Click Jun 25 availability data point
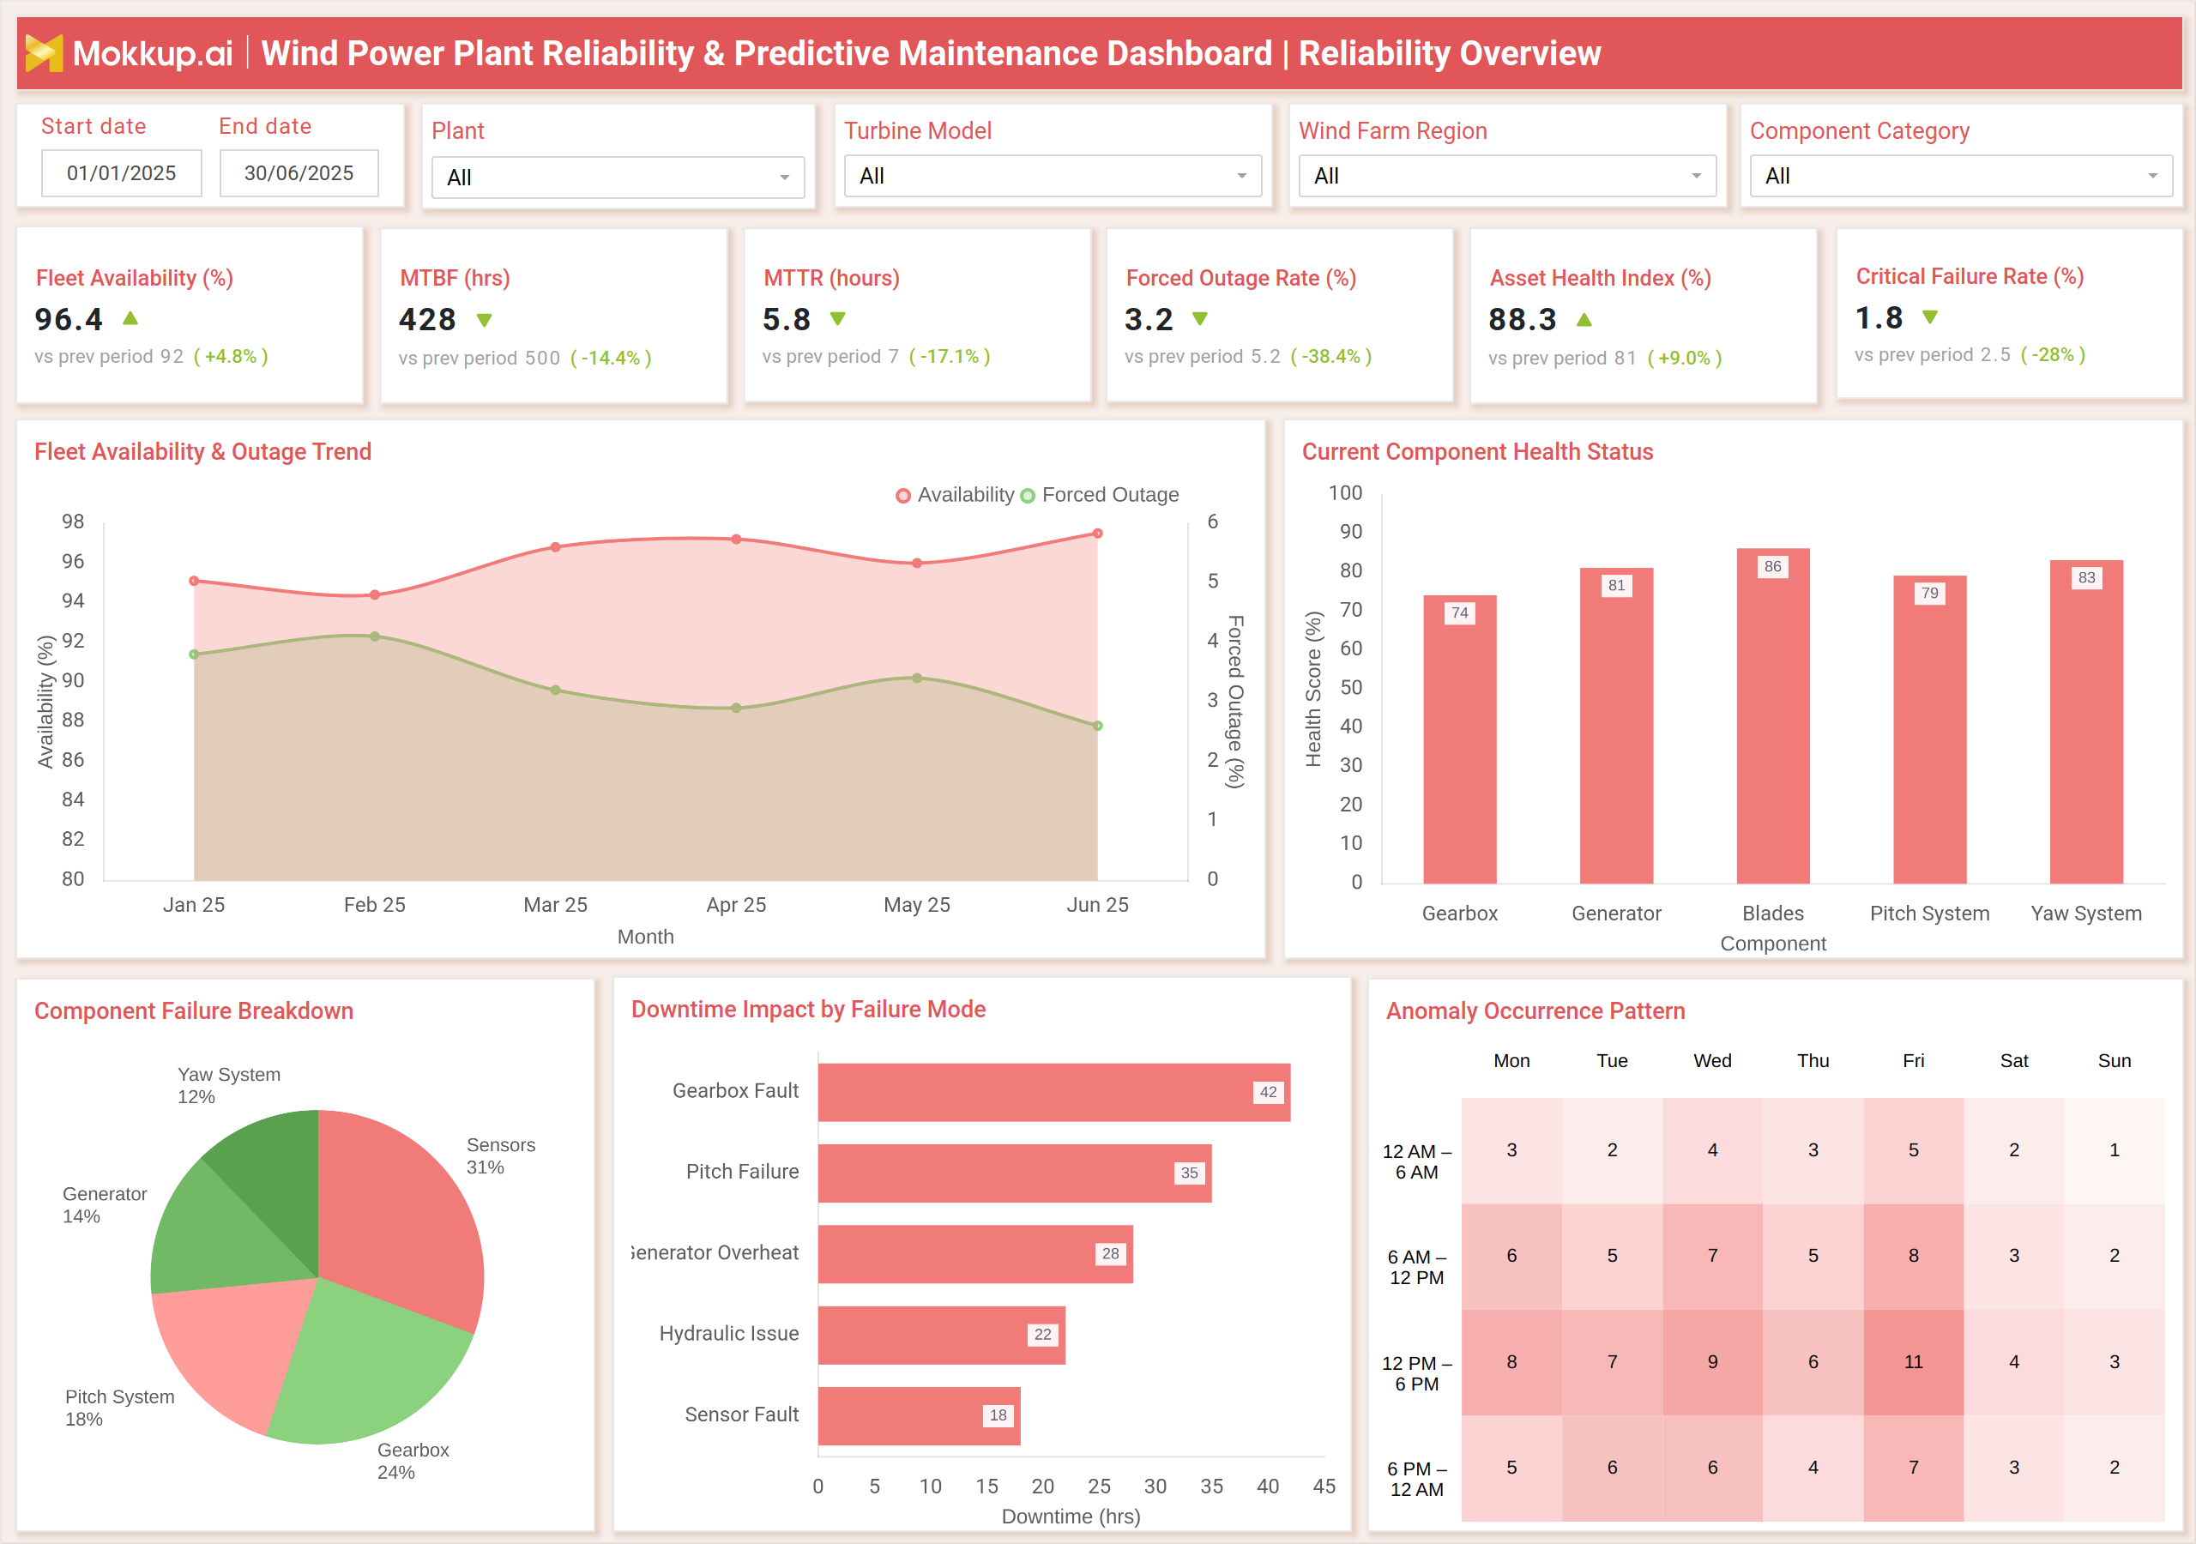2196x1544 pixels. click(1098, 534)
